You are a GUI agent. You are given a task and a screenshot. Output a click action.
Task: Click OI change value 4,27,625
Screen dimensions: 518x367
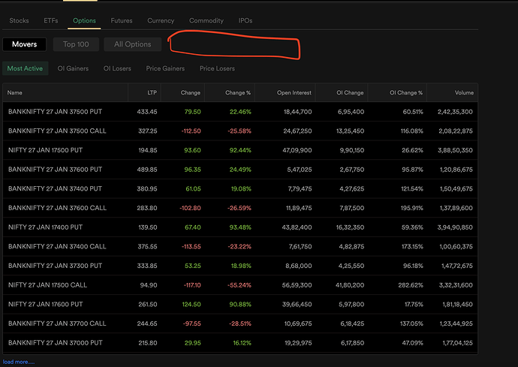coord(352,188)
